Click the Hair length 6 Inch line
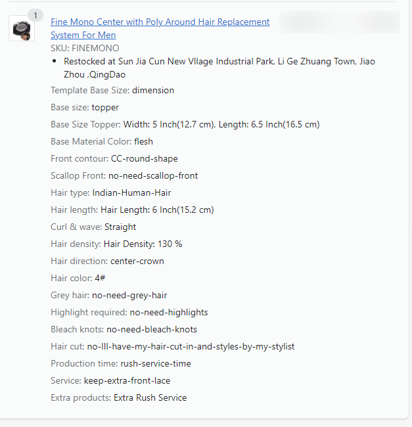The width and height of the screenshot is (412, 427). (132, 210)
